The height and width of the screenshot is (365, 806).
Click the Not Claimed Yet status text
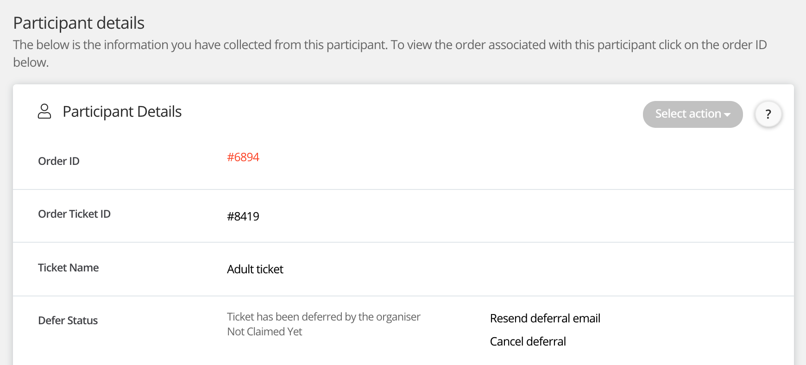pyautogui.click(x=264, y=332)
